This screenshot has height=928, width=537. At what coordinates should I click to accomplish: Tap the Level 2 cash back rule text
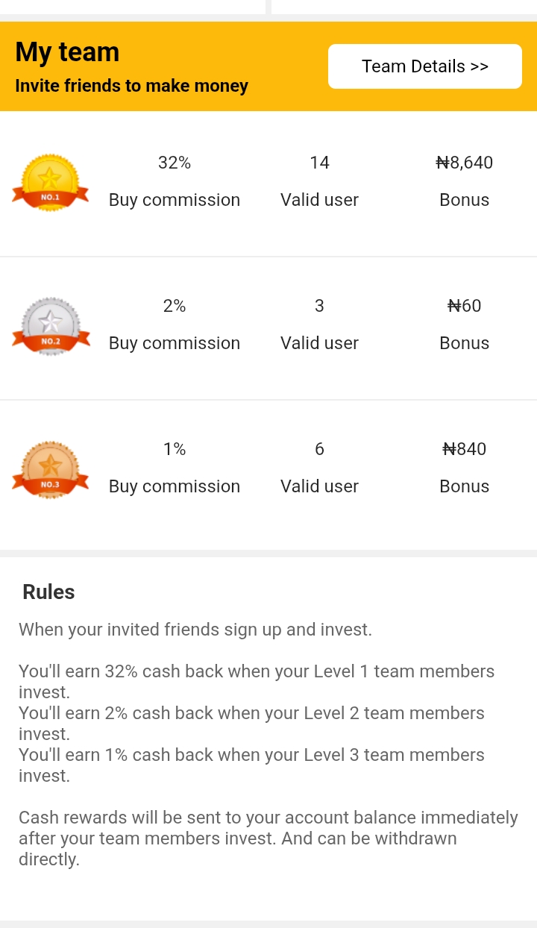tap(251, 724)
